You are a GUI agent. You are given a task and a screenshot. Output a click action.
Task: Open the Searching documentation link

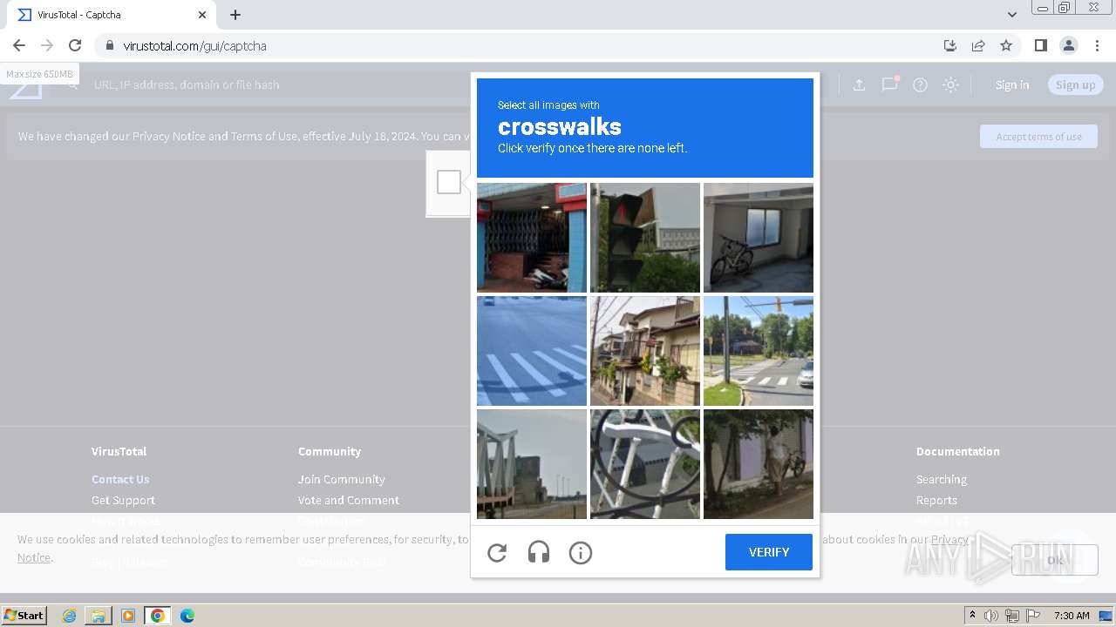tap(942, 479)
